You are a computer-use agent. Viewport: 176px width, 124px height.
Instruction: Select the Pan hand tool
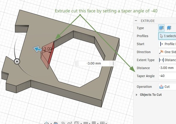tap(63, 123)
